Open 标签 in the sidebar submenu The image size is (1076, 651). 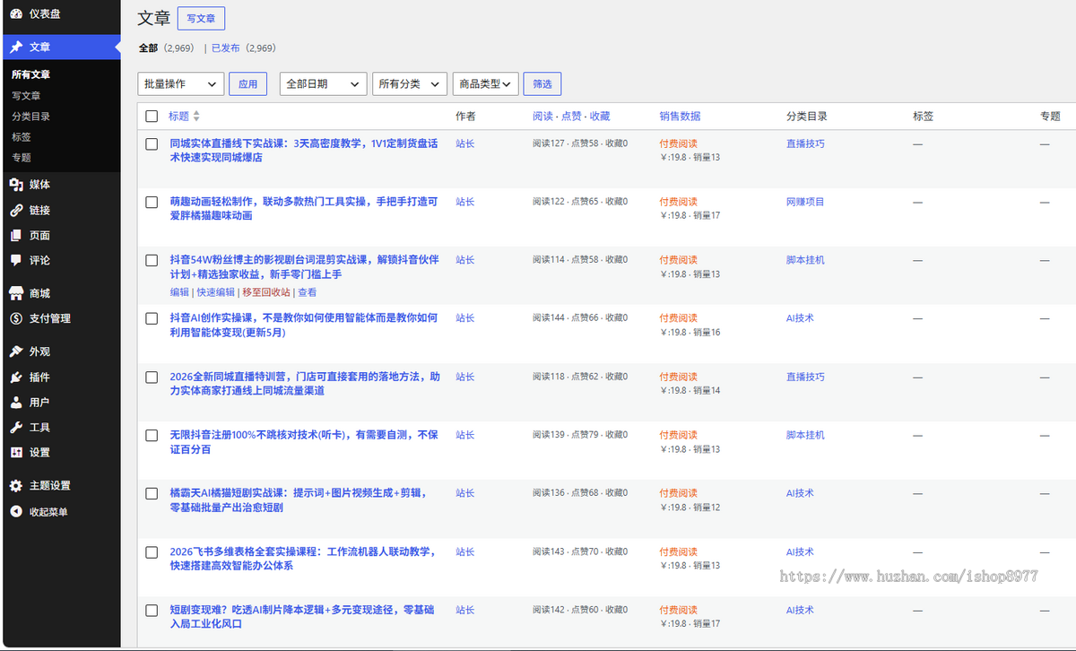(x=22, y=136)
